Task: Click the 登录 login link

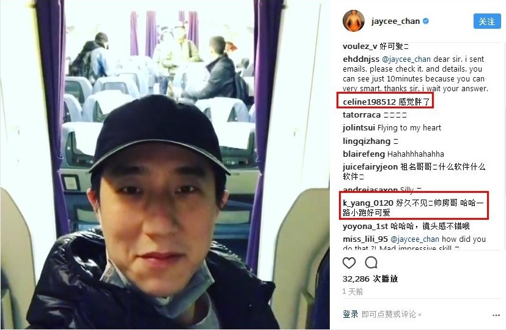Action: tap(351, 314)
